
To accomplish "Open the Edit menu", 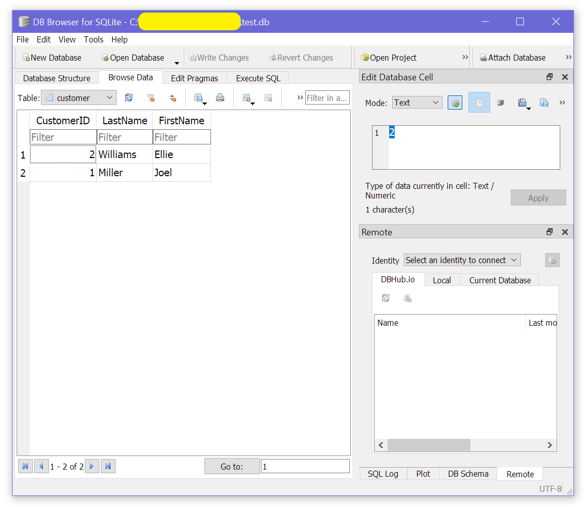I will point(43,39).
